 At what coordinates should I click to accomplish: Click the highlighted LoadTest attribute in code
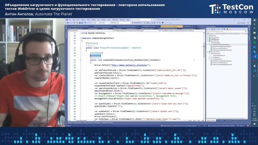point(96,56)
